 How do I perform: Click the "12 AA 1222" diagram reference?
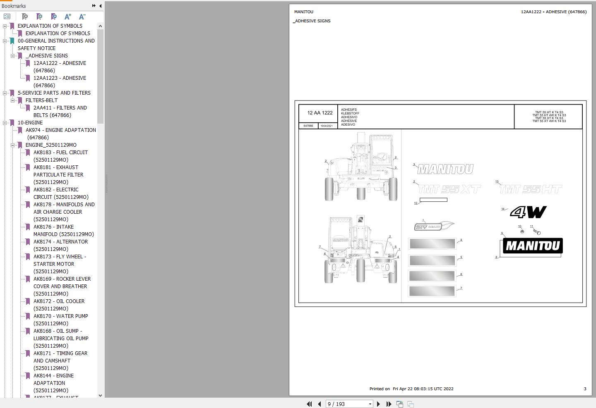(x=320, y=113)
